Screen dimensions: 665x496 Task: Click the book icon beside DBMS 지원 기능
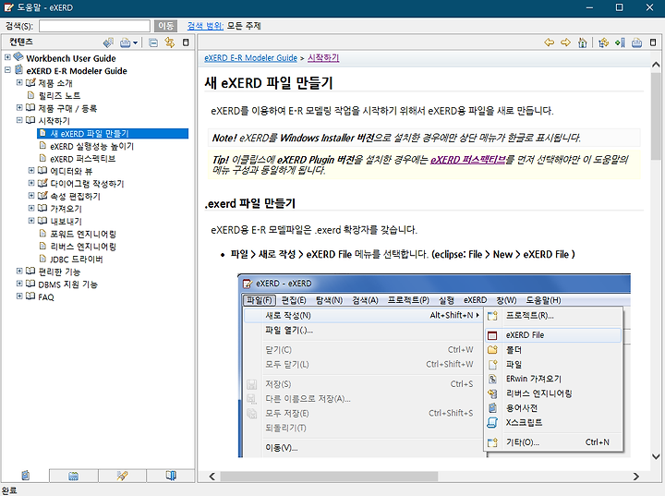30,283
